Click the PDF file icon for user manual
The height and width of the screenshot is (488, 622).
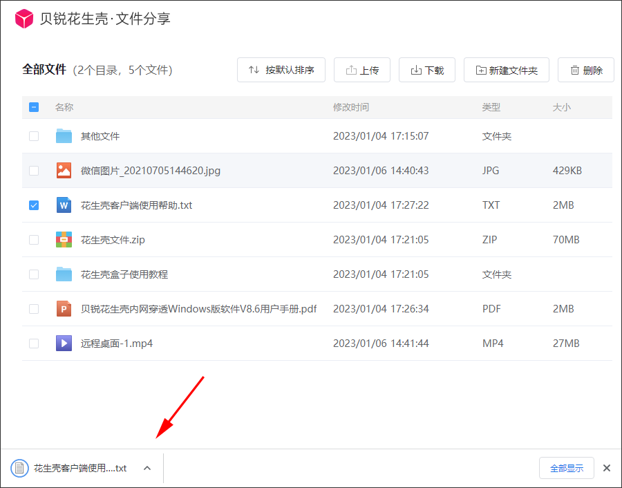tap(64, 309)
